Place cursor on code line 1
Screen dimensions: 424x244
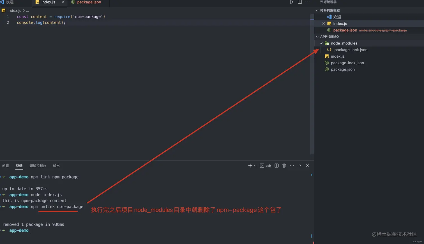61,17
